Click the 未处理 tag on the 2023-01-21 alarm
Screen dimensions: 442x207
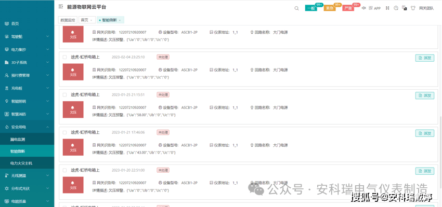click(163, 132)
